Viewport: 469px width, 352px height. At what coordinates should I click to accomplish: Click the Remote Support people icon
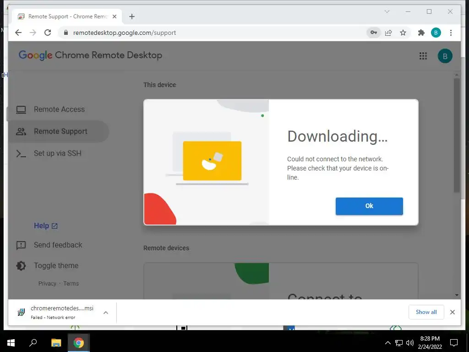click(21, 132)
